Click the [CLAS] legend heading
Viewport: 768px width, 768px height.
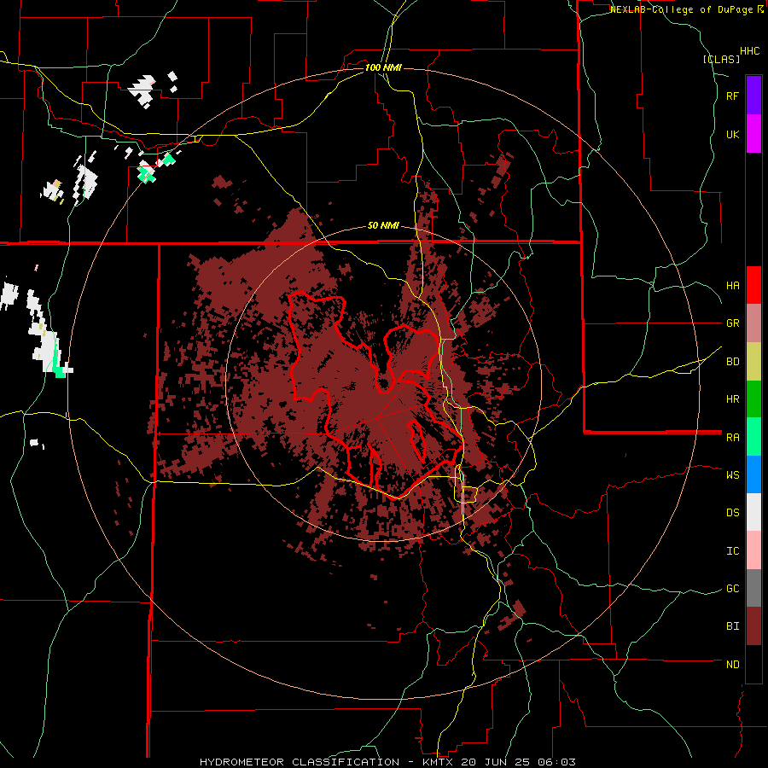pos(721,60)
